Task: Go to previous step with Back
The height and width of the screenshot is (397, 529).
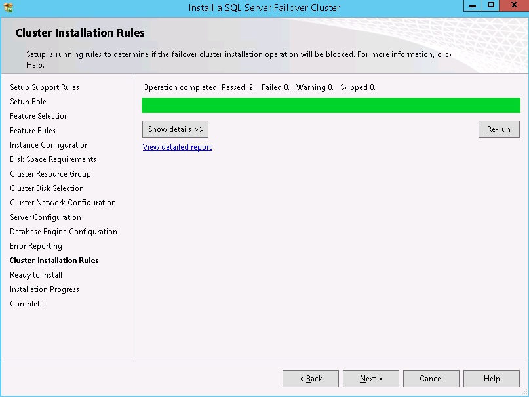Action: (310, 379)
